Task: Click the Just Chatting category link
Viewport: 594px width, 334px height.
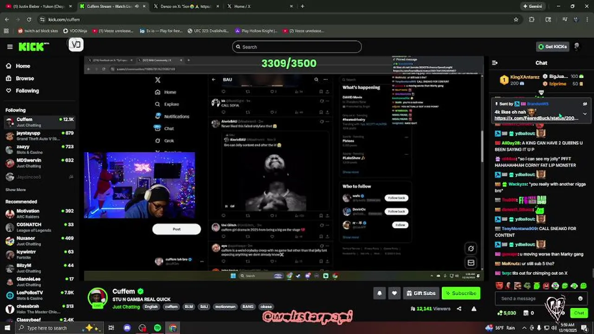Action: click(127, 307)
